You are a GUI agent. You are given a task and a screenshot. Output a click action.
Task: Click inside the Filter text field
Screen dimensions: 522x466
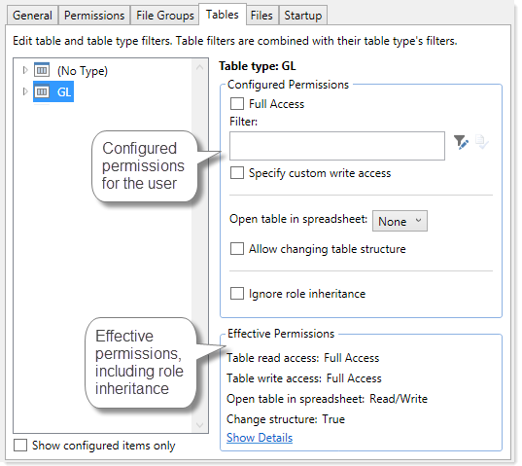(x=337, y=146)
